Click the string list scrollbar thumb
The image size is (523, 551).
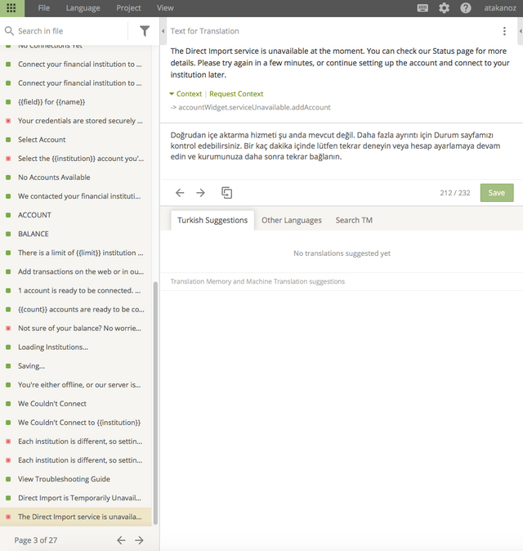[155, 403]
